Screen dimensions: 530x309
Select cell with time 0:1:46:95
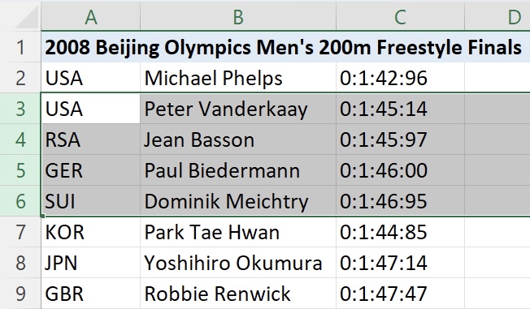point(400,201)
